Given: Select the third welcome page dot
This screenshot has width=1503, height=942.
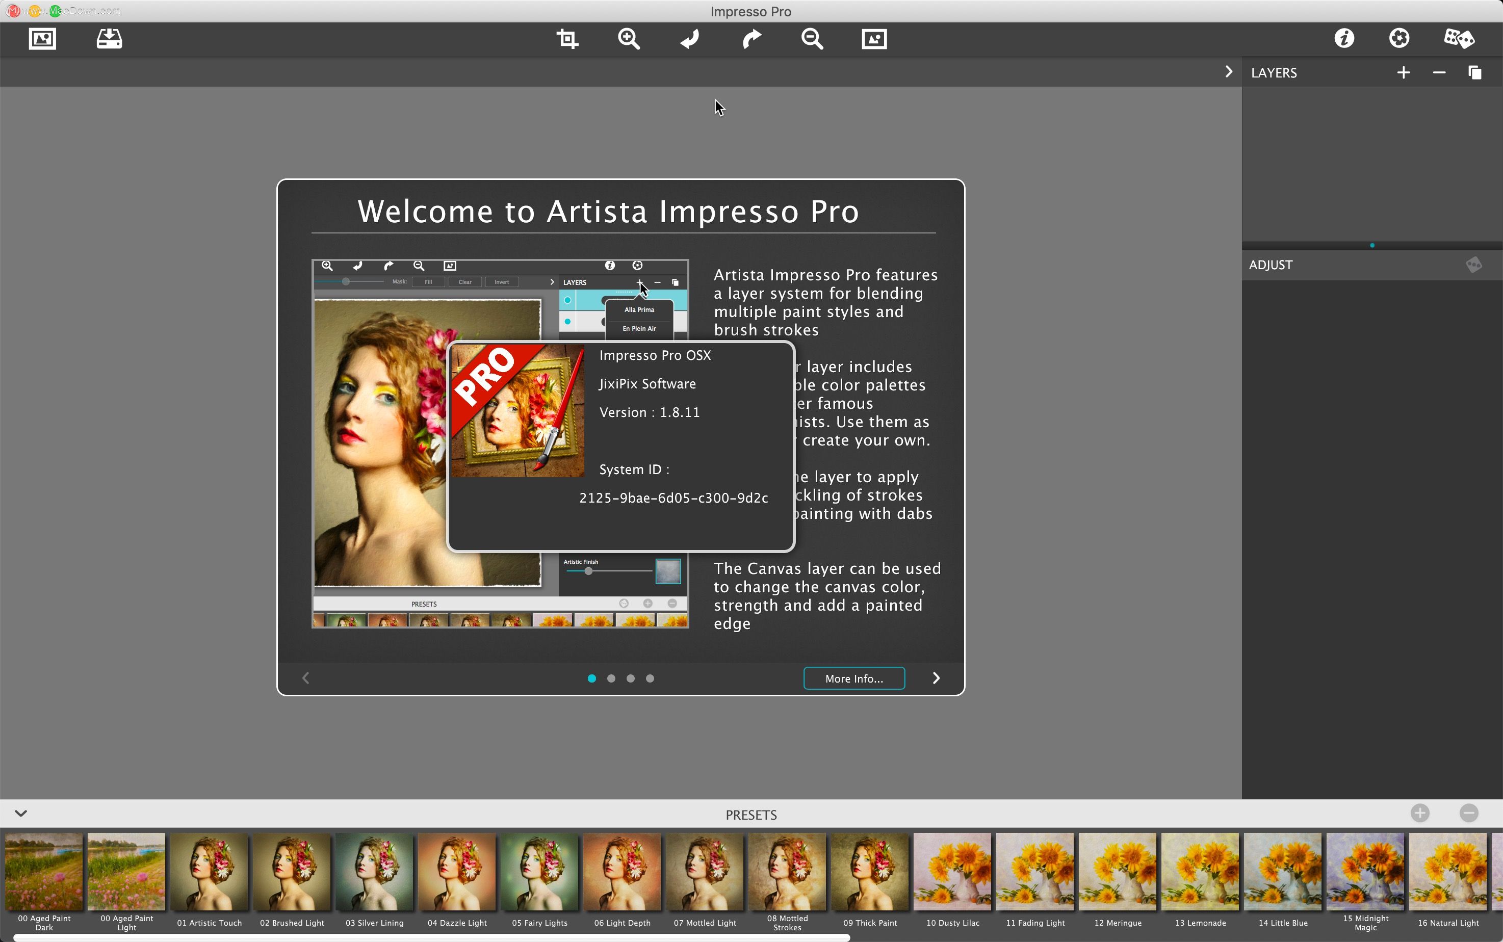Looking at the screenshot, I should coord(631,678).
